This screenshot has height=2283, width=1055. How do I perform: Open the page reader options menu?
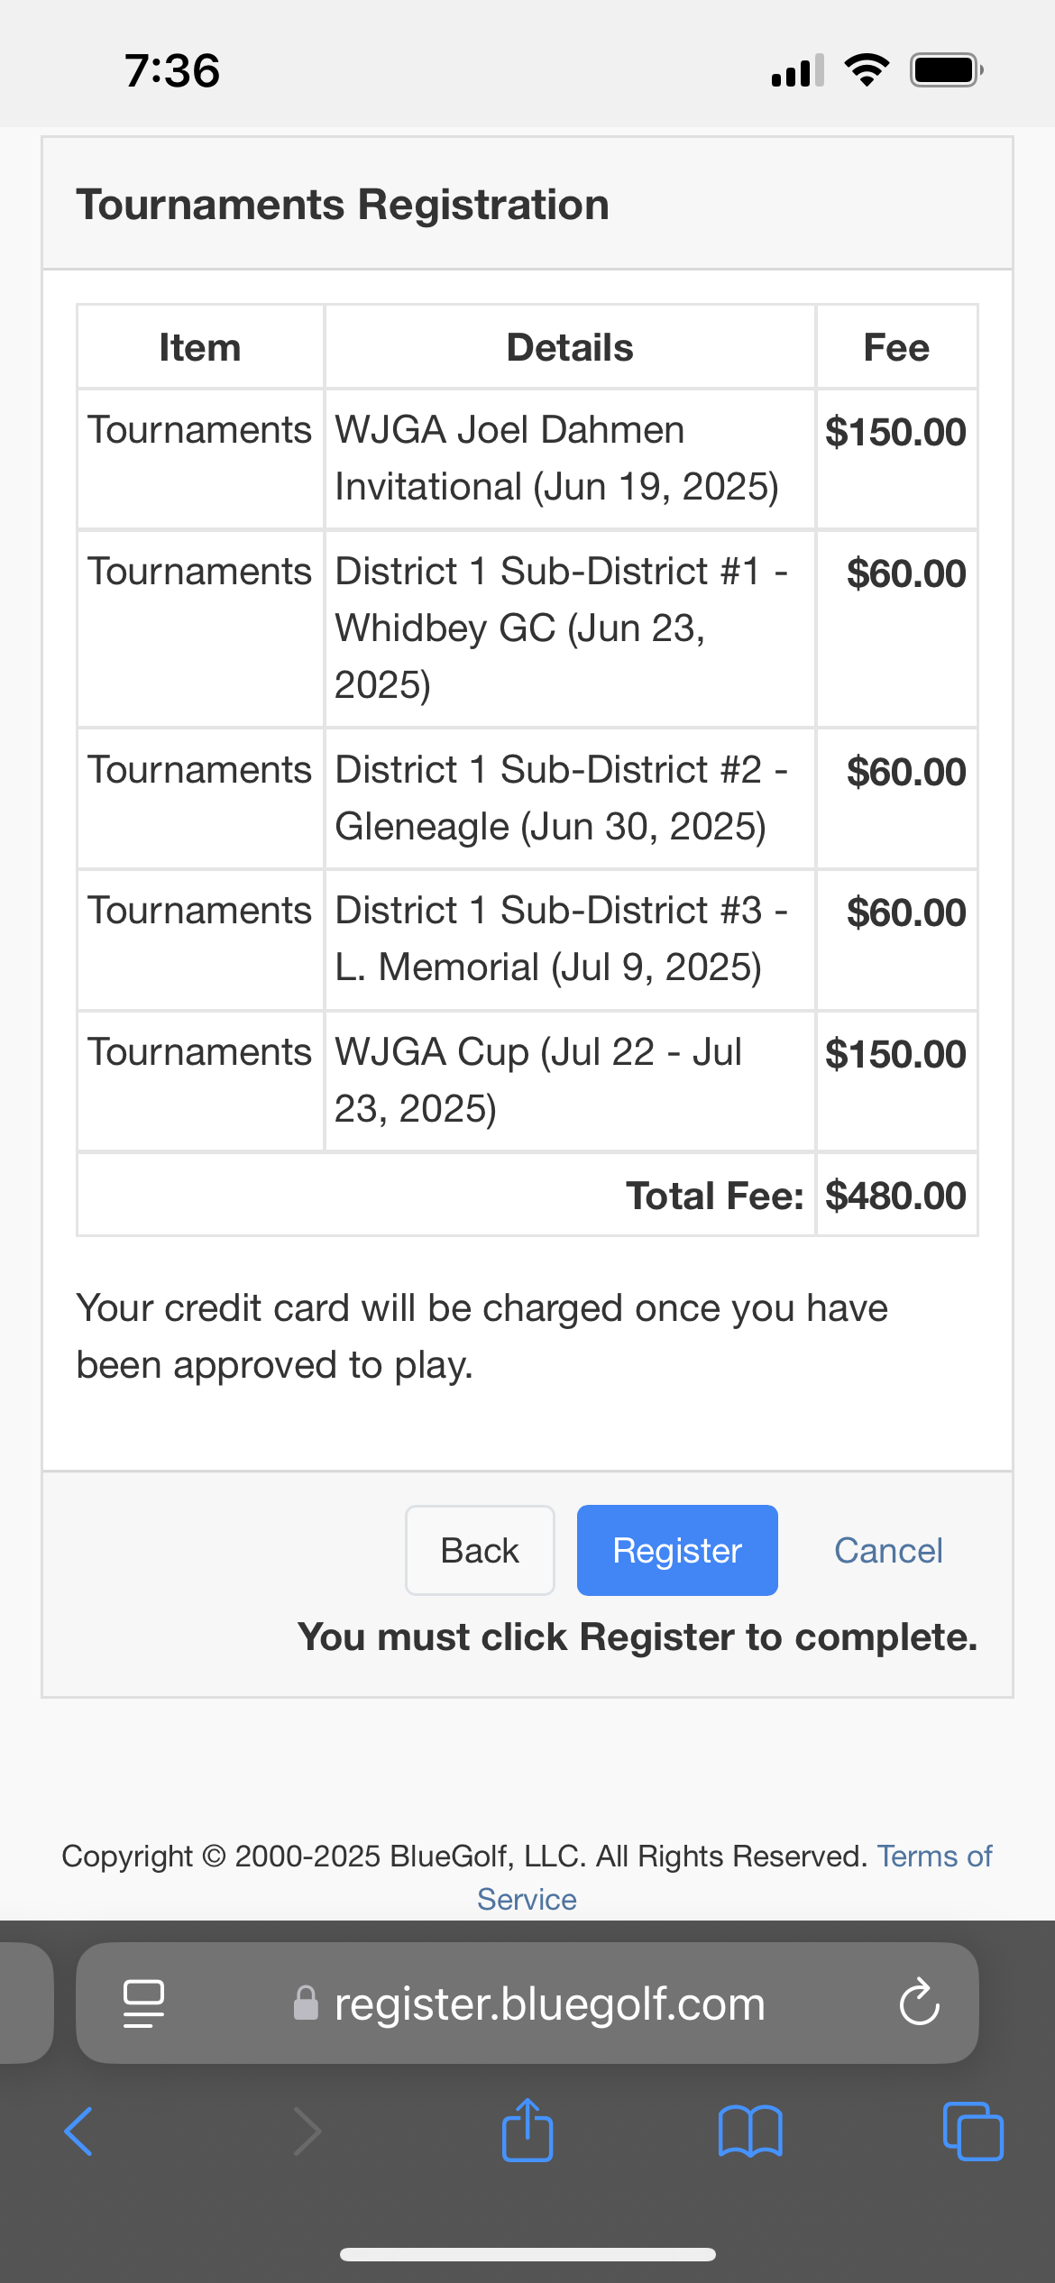pyautogui.click(x=143, y=2003)
